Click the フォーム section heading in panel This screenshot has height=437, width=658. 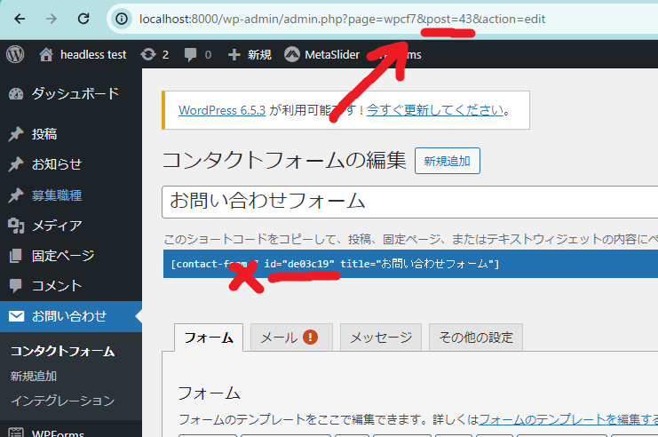tap(209, 393)
